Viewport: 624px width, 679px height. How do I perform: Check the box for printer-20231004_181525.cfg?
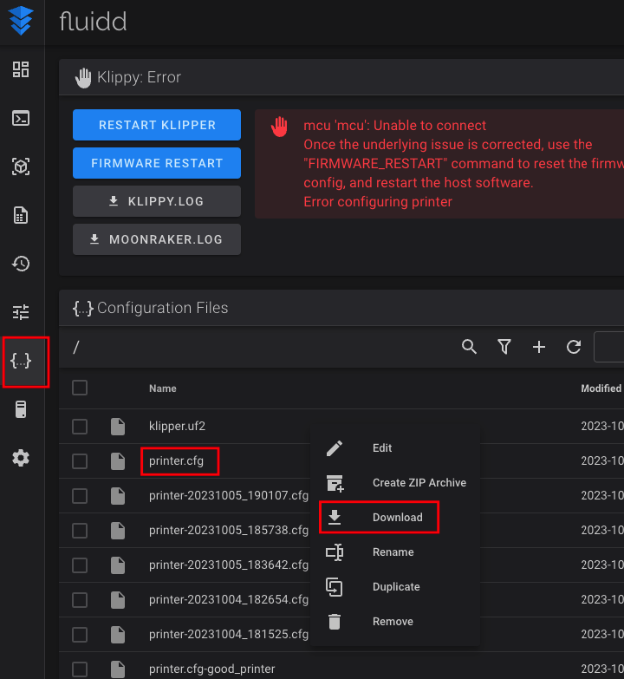pos(80,635)
